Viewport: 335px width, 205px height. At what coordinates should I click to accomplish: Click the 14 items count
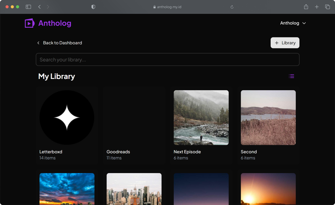coord(48,158)
